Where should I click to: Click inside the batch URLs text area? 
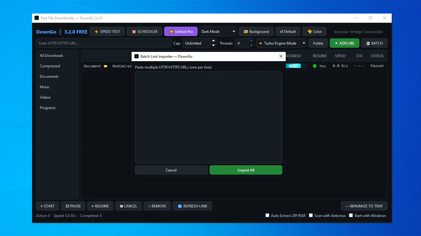[x=209, y=117]
